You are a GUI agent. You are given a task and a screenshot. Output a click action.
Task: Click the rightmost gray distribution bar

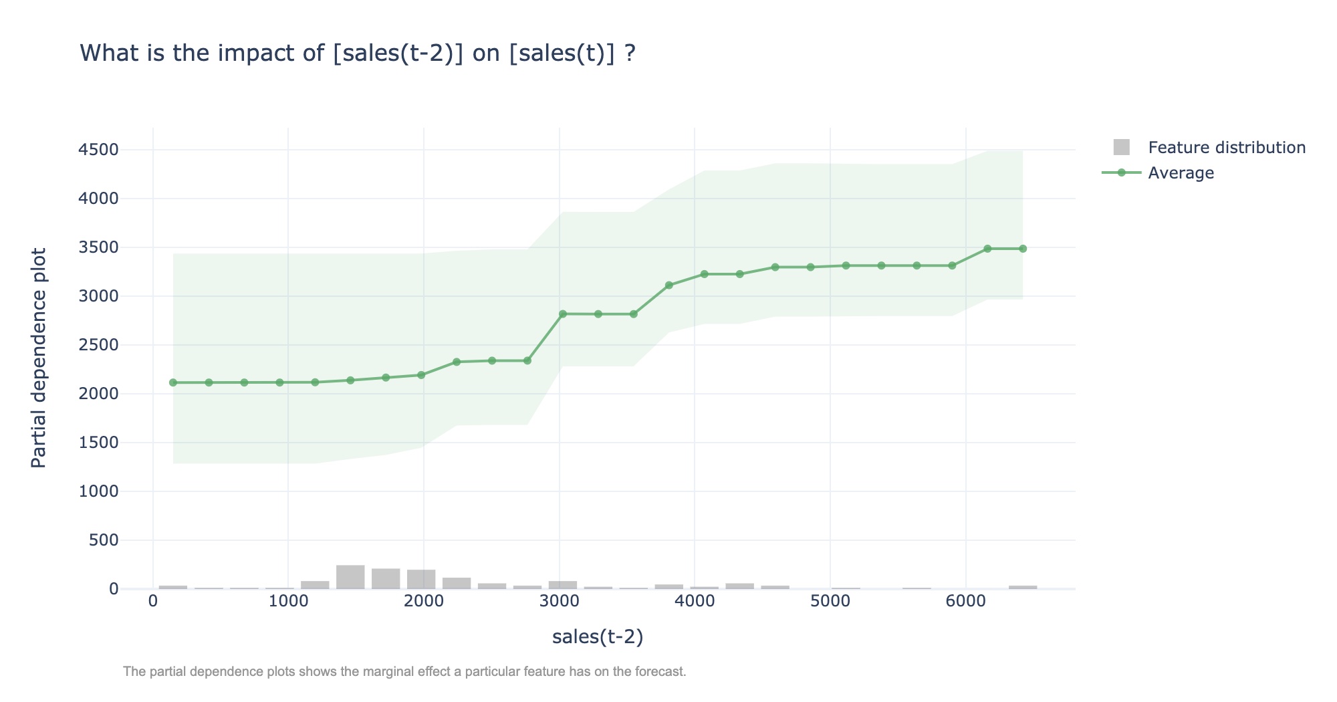click(x=1023, y=587)
